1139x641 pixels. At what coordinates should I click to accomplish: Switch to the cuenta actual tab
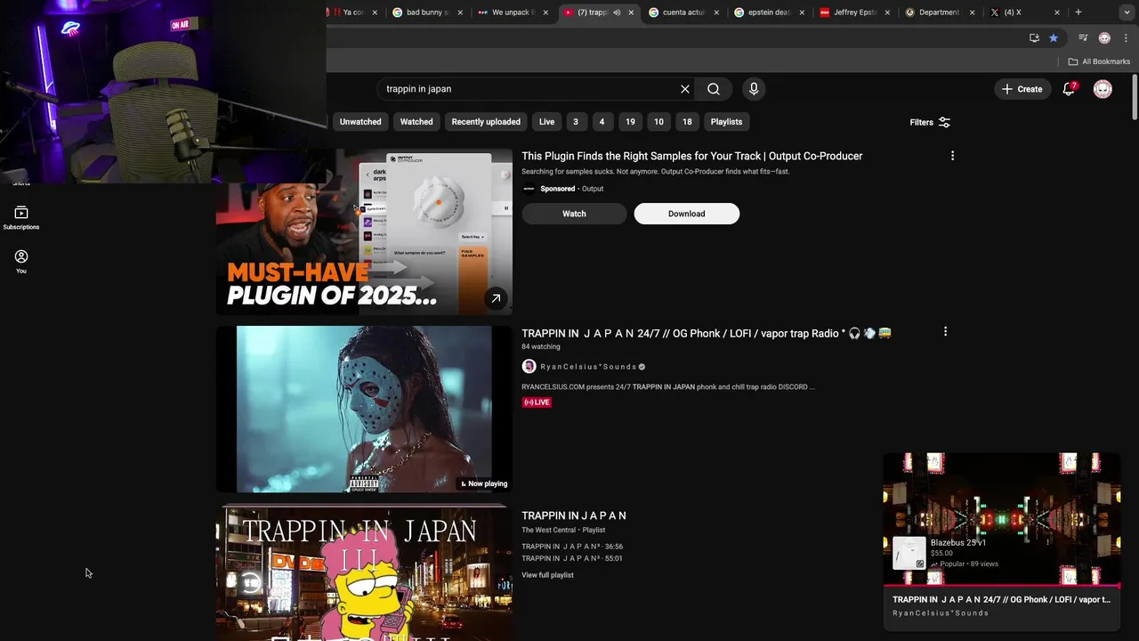[682, 12]
